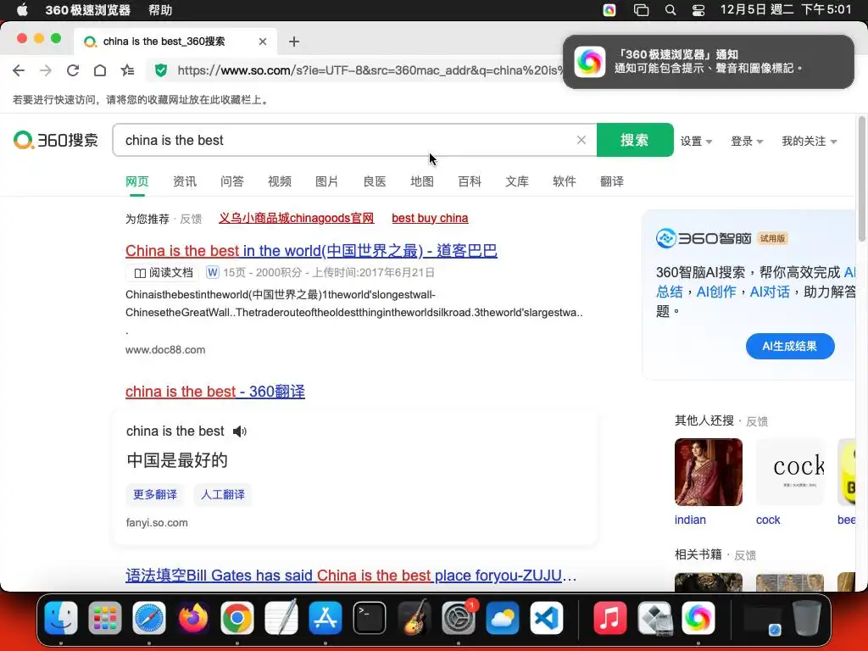Screen dimensions: 868x651
Task: Open the 义乌小商品城chinagoods官网 link
Action: [x=296, y=218]
